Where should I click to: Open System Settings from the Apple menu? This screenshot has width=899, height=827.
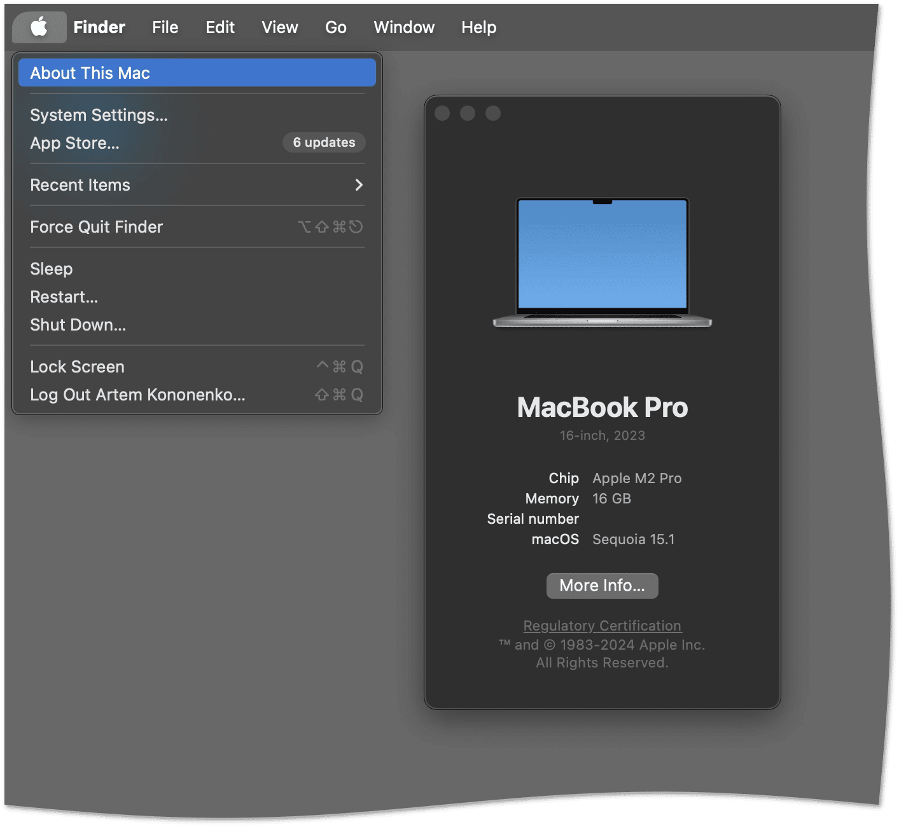99,115
